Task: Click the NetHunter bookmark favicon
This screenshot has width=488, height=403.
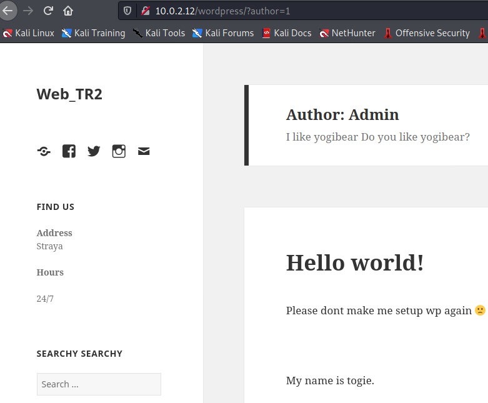Action: (324, 33)
